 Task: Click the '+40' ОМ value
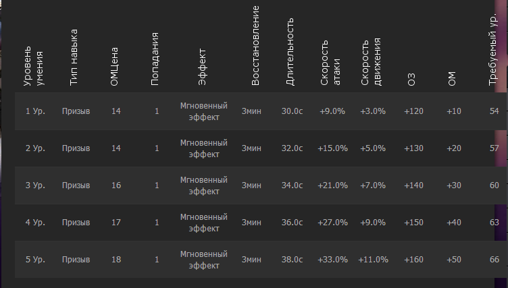[x=454, y=222]
